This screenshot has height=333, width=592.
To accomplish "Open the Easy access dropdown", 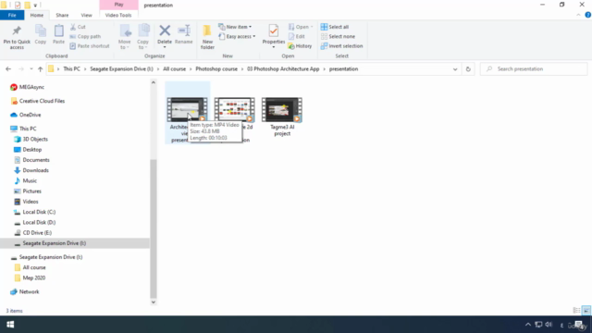I will (x=237, y=36).
